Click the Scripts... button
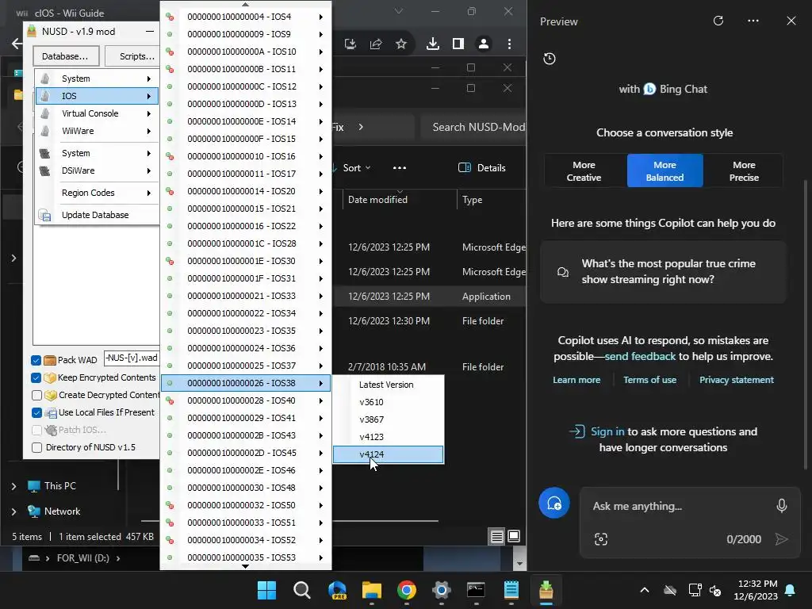Image resolution: width=812 pixels, height=609 pixels. (x=132, y=56)
